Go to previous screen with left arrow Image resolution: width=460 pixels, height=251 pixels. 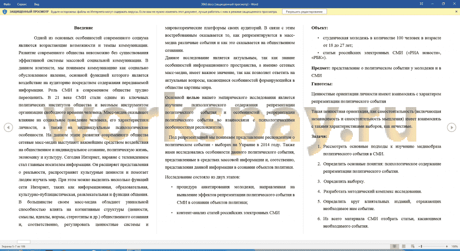(x=8, y=127)
